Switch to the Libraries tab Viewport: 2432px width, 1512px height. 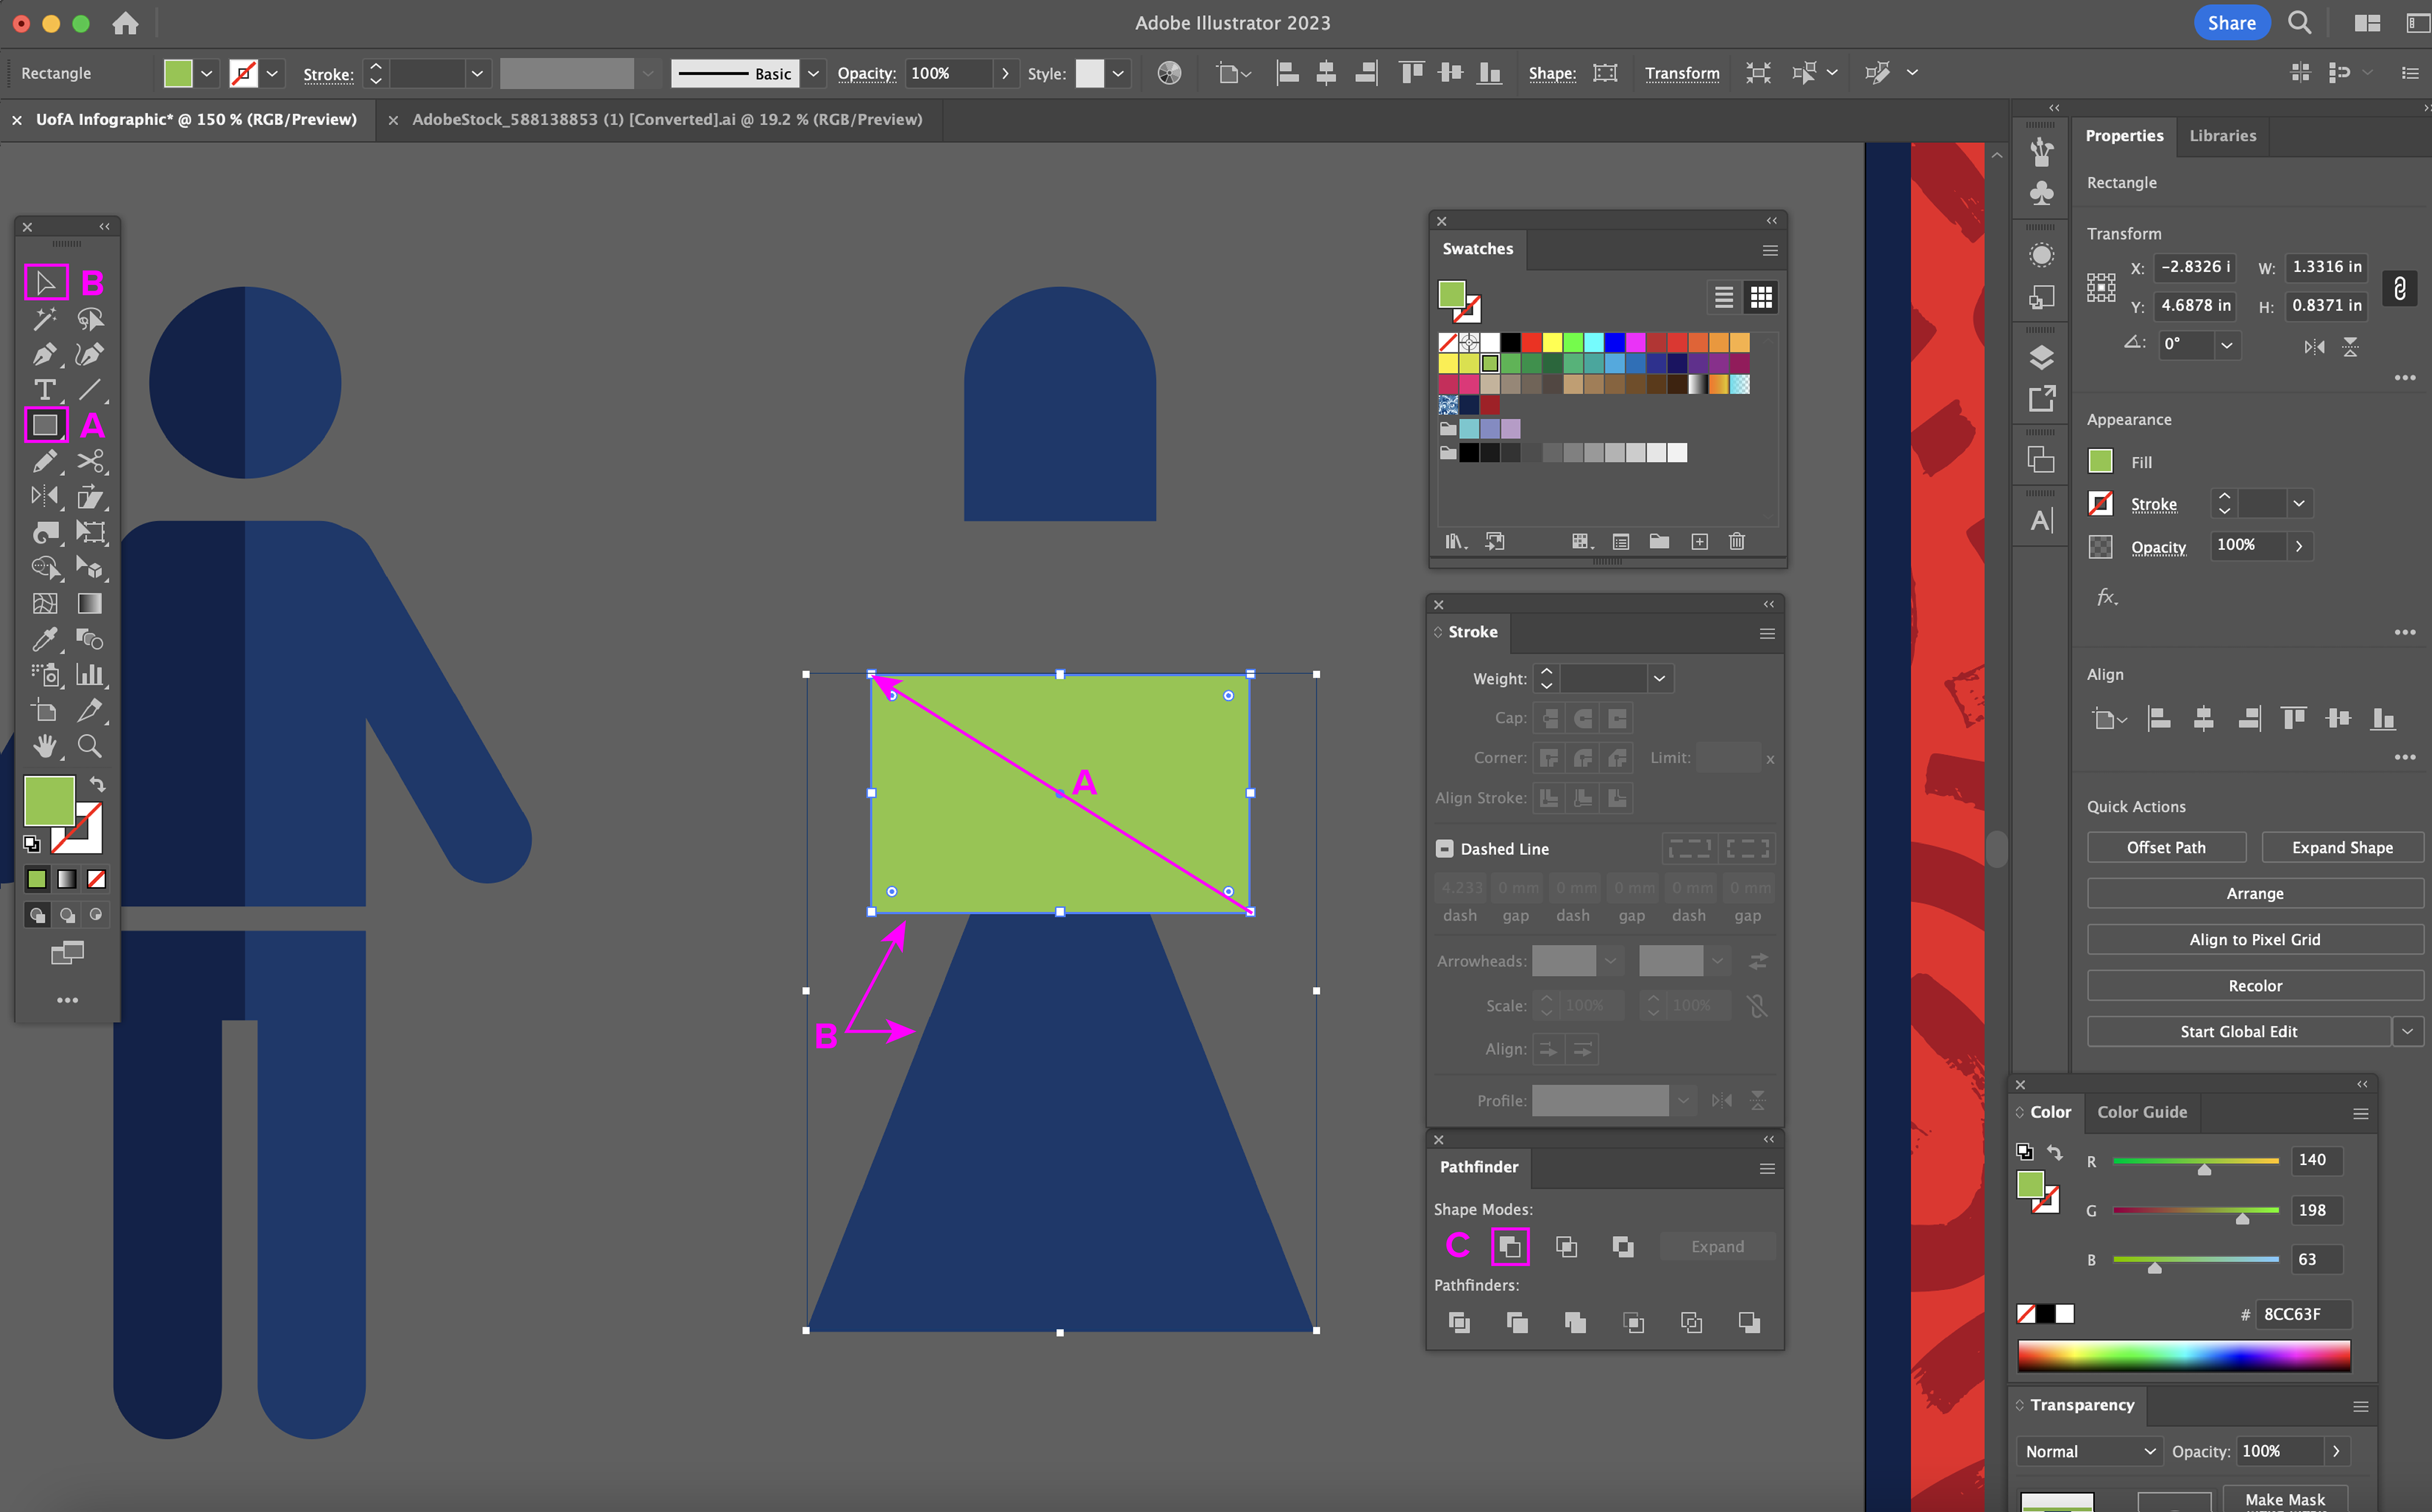[x=2222, y=136]
